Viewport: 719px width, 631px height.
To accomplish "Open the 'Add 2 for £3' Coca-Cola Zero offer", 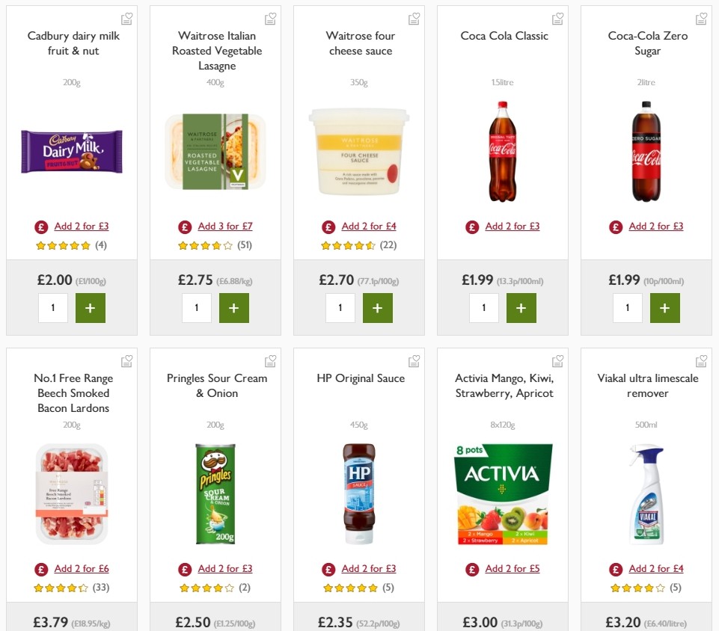I will (x=655, y=226).
